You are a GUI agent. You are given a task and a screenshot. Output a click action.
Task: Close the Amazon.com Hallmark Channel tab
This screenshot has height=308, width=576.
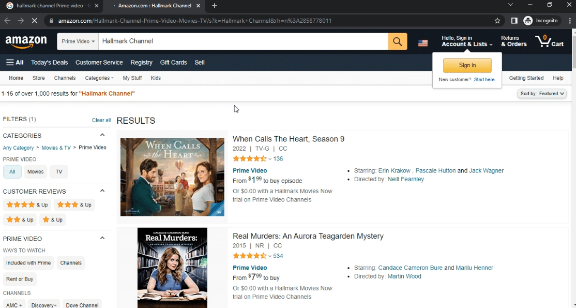click(199, 6)
